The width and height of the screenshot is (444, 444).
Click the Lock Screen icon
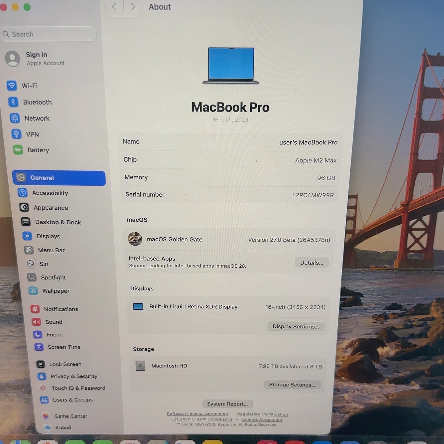pyautogui.click(x=41, y=364)
